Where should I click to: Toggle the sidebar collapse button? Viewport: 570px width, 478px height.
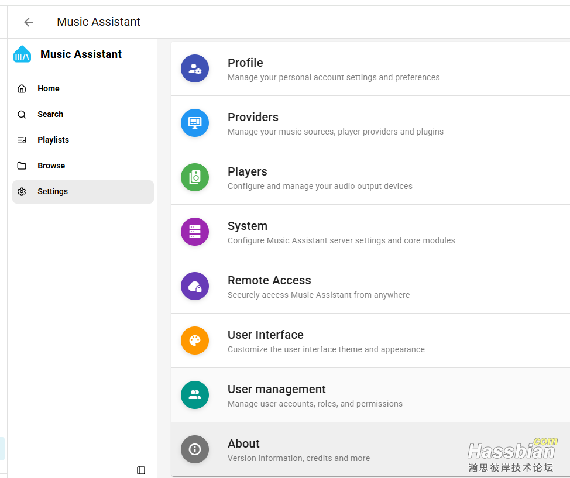point(141,470)
